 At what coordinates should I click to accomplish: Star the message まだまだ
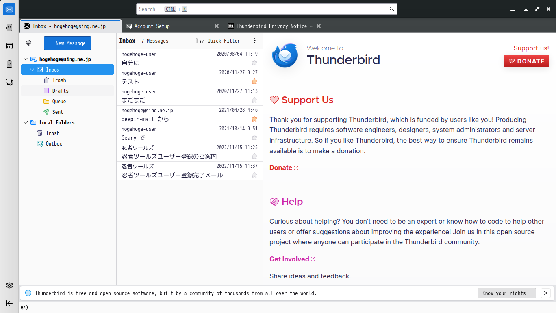click(254, 100)
